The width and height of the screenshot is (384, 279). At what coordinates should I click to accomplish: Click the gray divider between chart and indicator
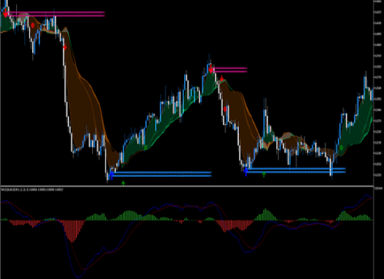click(x=187, y=186)
